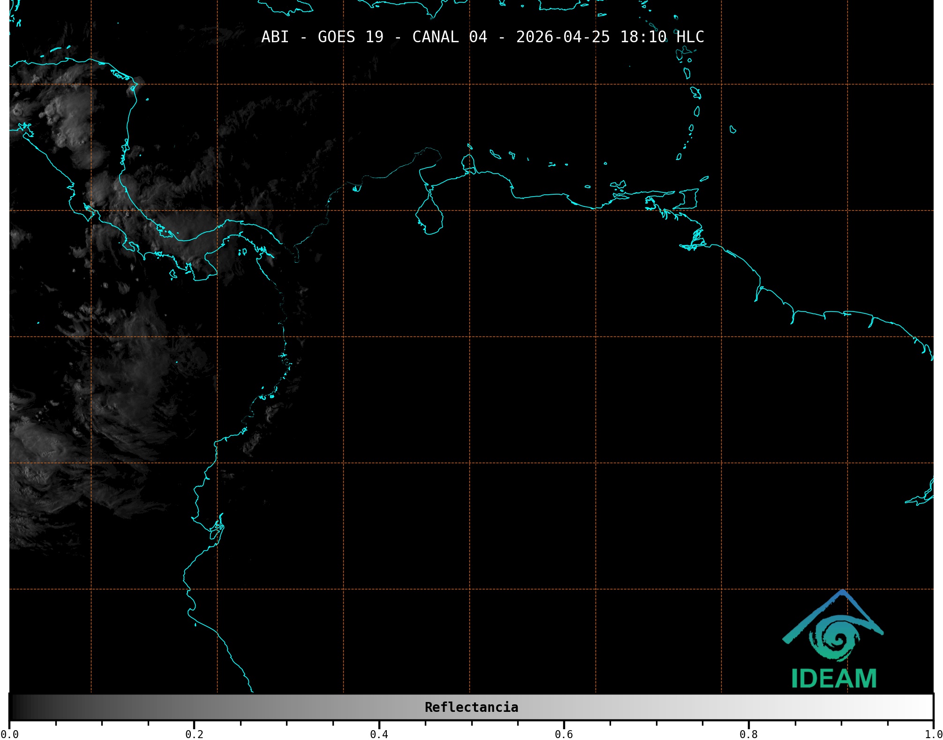Click the date 2026-04-25 in title
The width and height of the screenshot is (943, 740).
pos(563,37)
